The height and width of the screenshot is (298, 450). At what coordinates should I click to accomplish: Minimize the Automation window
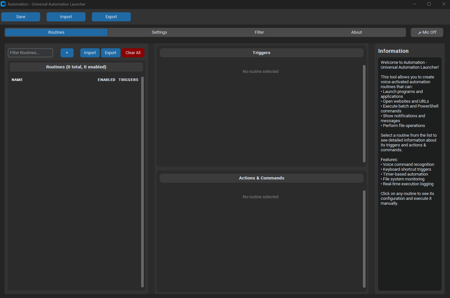[414, 4]
